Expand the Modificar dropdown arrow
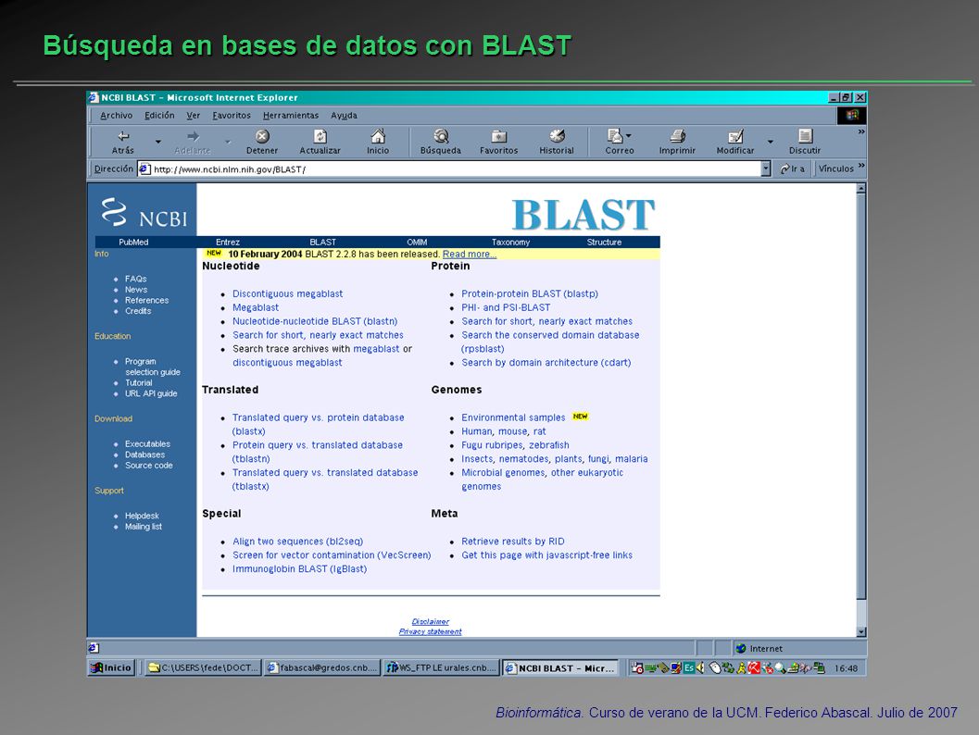The width and height of the screenshot is (979, 735). (x=771, y=143)
